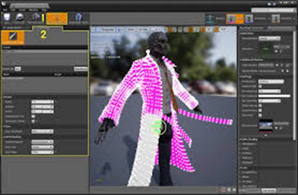Image resolution: width=298 pixels, height=195 pixels.
Task: Collapse the Tool Settings section
Action: (12, 137)
